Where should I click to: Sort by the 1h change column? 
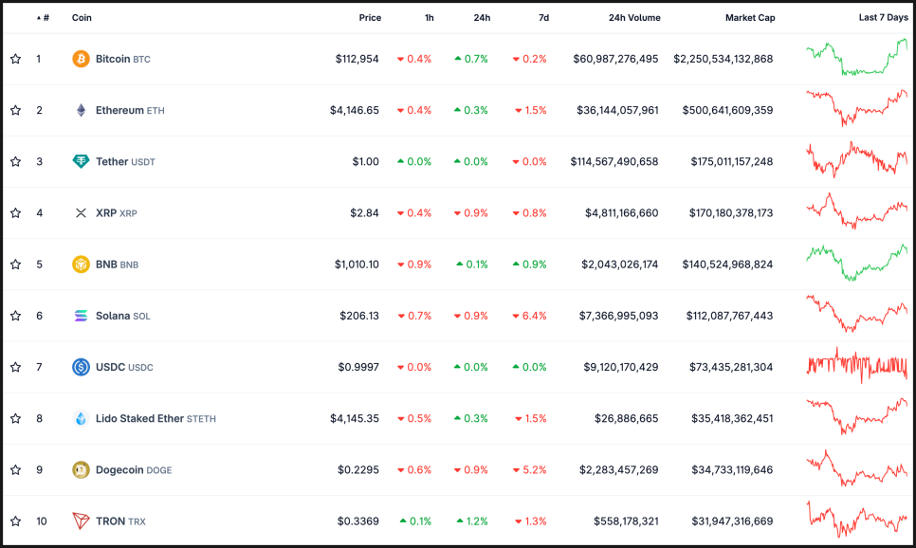[429, 17]
